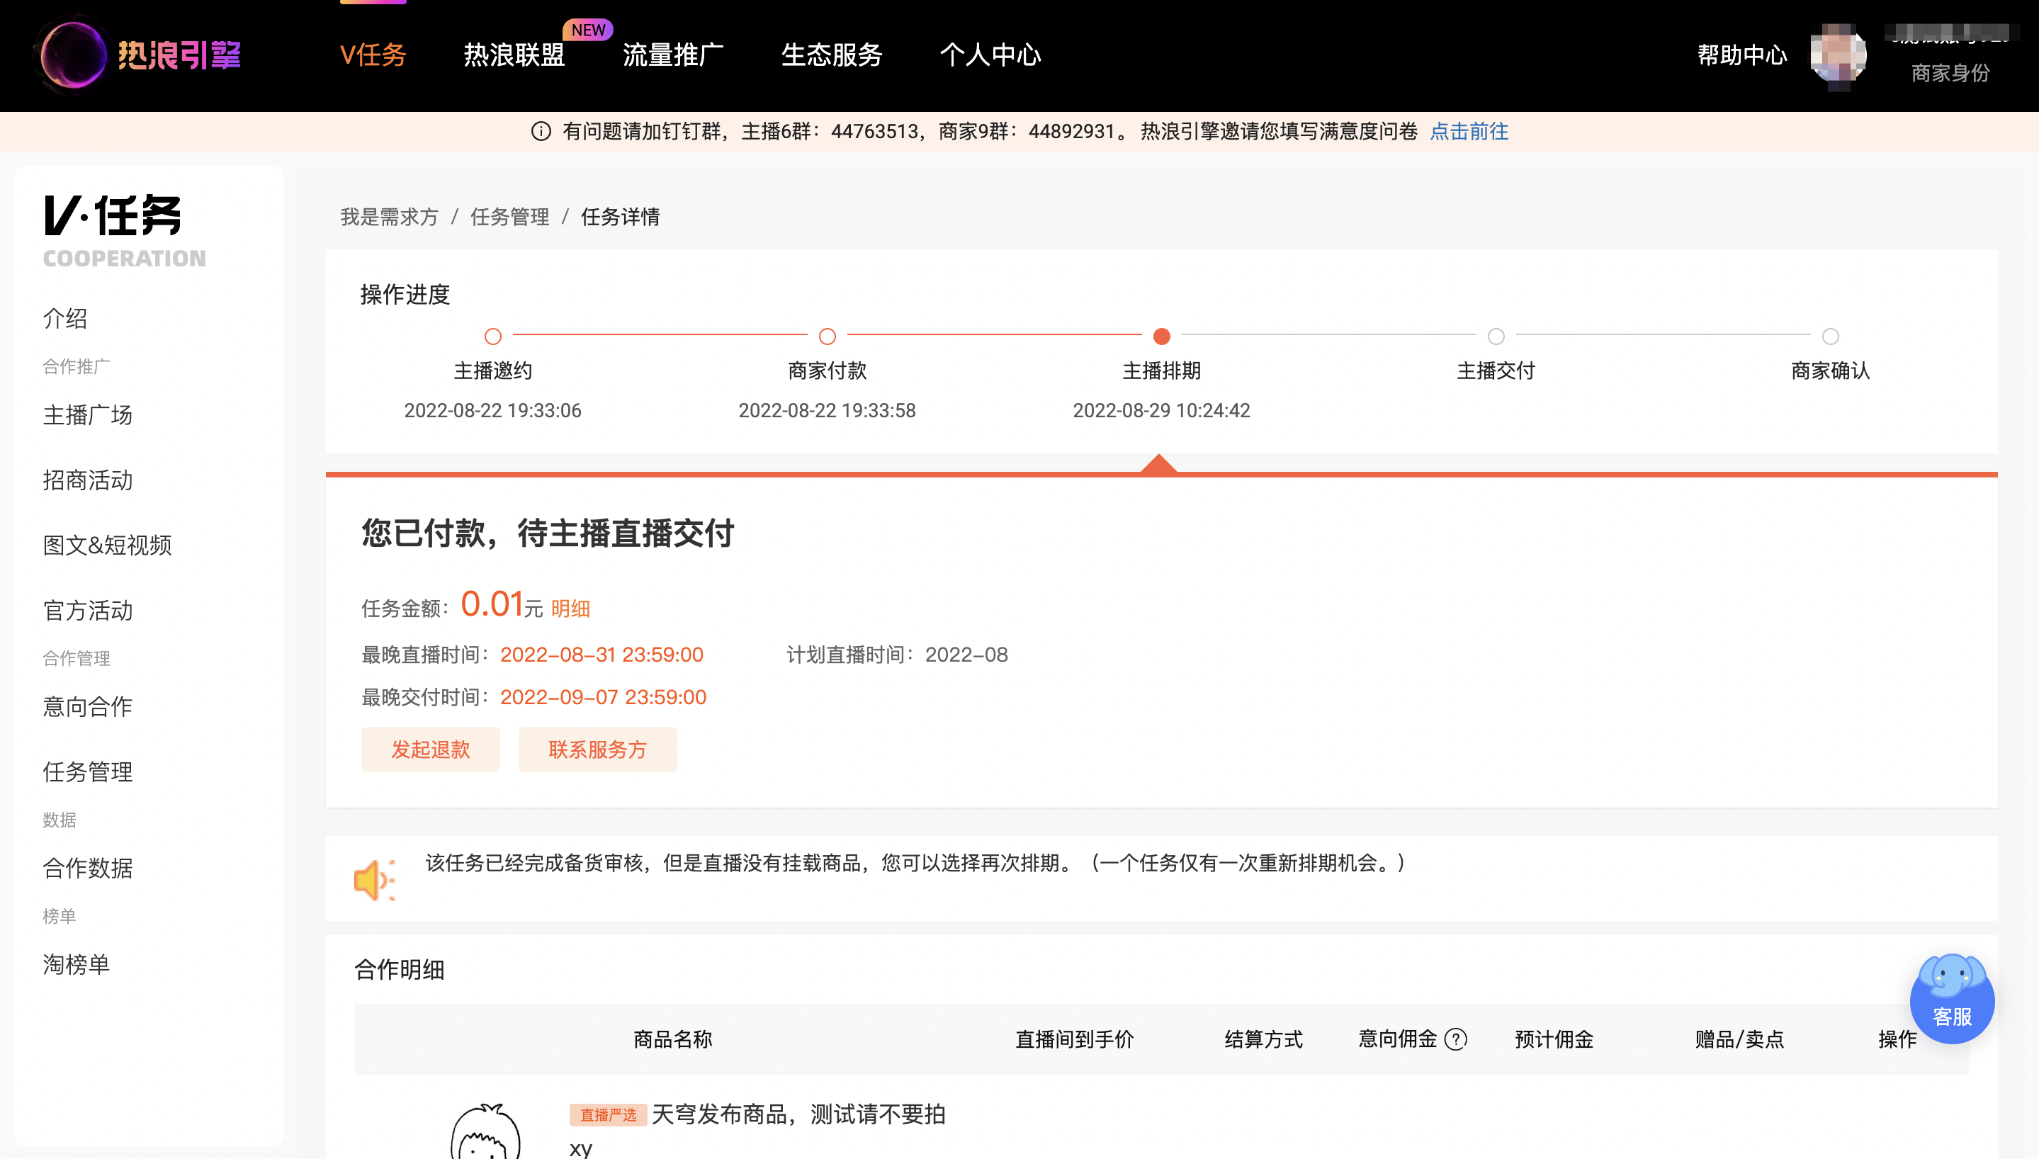2039x1159 pixels.
Task: Go to 我是需求方 breadcrumb
Action: pyautogui.click(x=389, y=217)
